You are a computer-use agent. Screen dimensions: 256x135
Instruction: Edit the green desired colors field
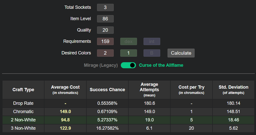coord(128,53)
